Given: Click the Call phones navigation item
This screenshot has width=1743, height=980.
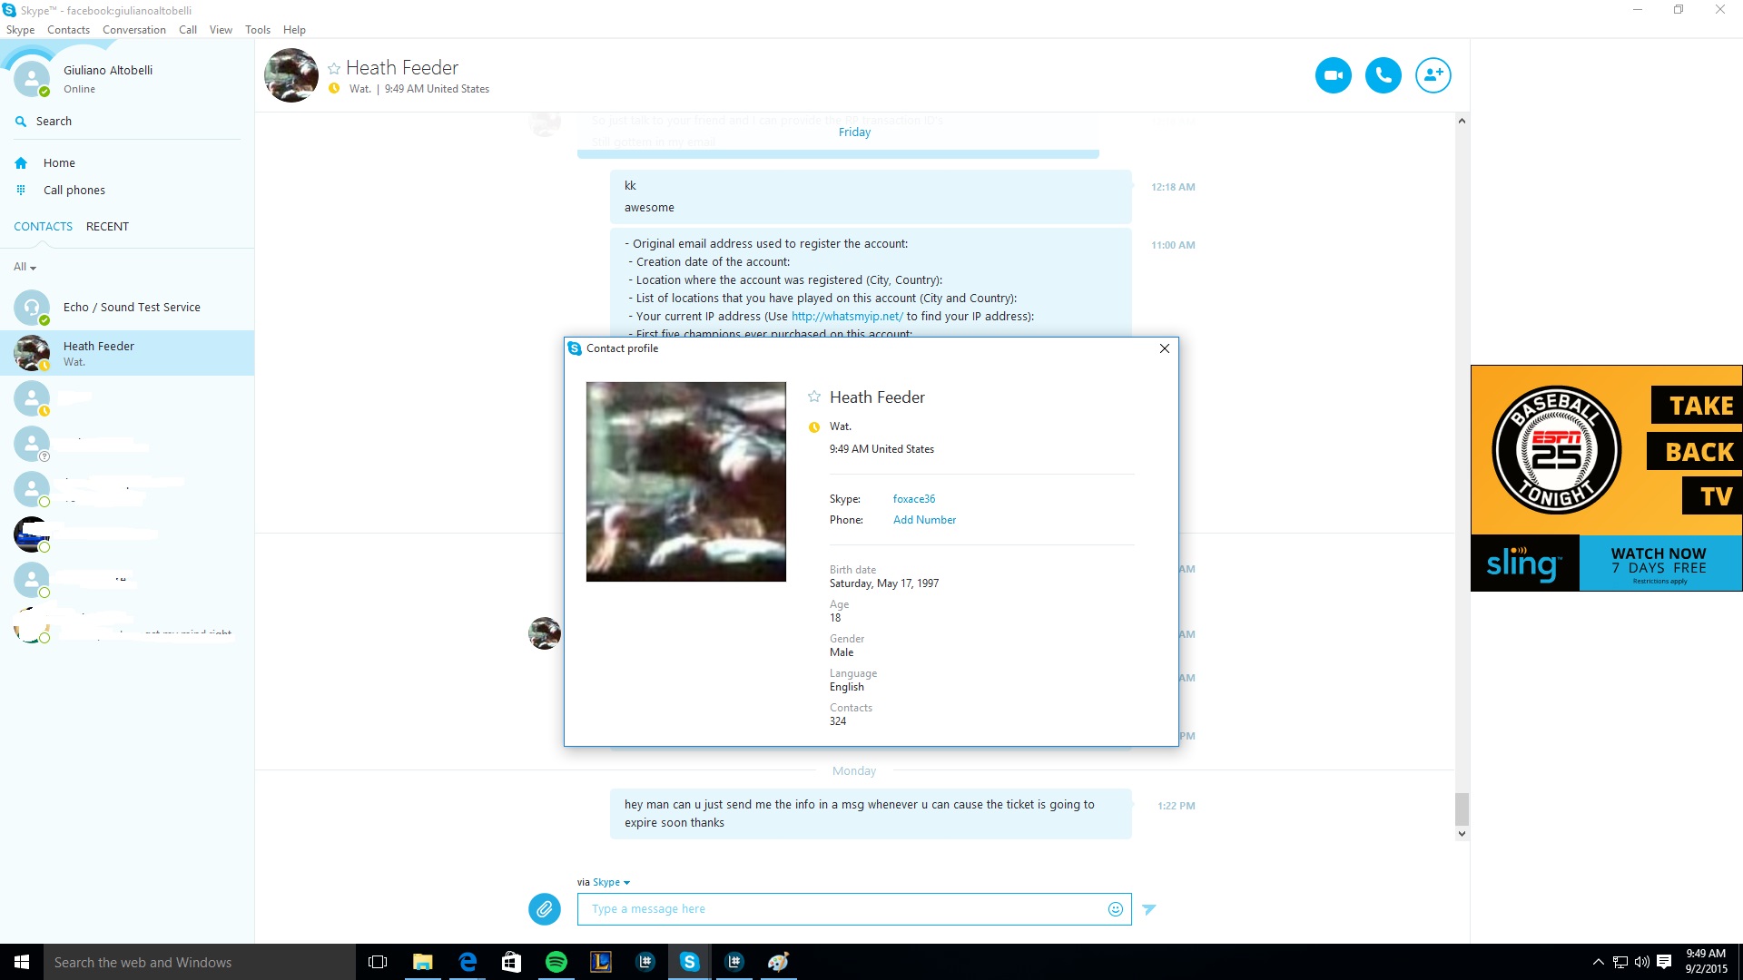Looking at the screenshot, I should pos(74,191).
